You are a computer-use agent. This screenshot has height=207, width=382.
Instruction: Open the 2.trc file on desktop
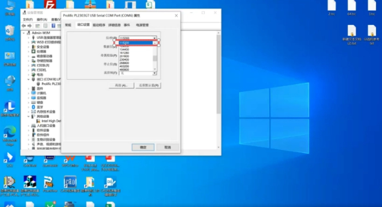(331, 8)
